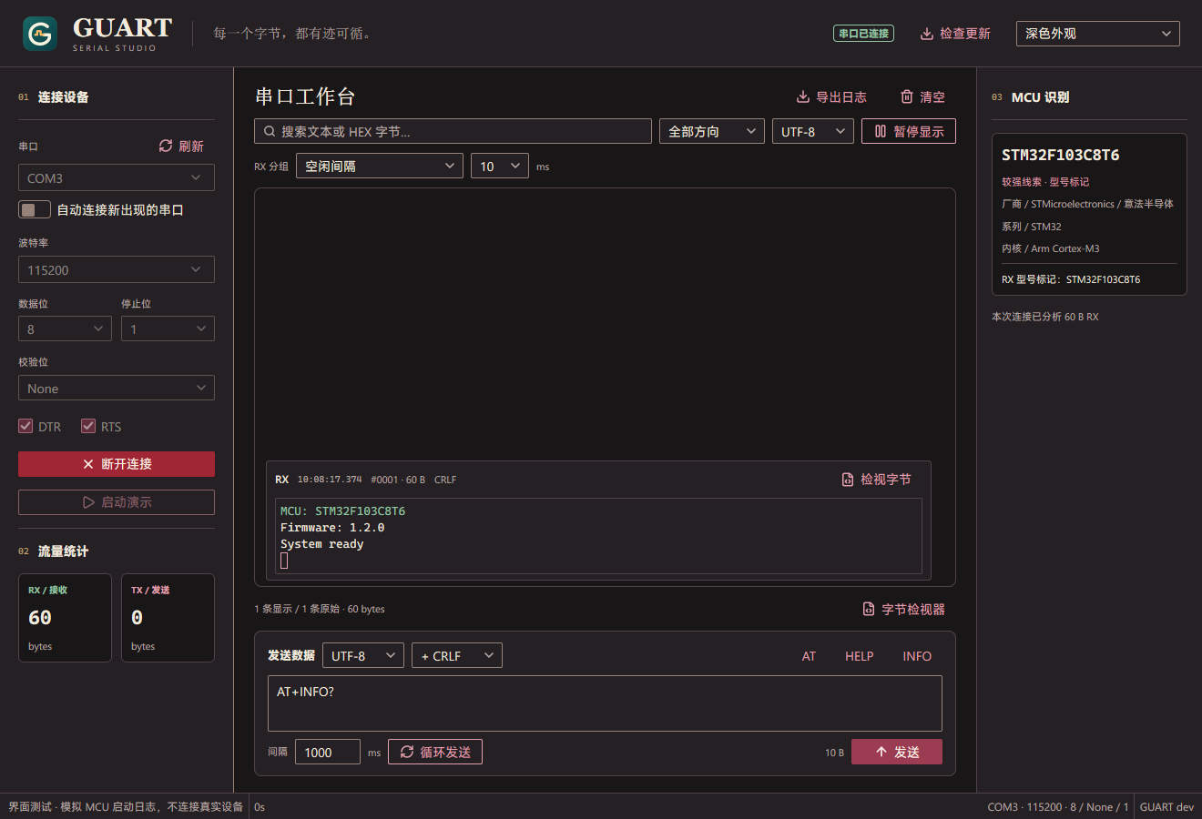Open the stop bits dropdown showing 1
Screen dimensions: 1202x819
pyautogui.click(x=168, y=329)
